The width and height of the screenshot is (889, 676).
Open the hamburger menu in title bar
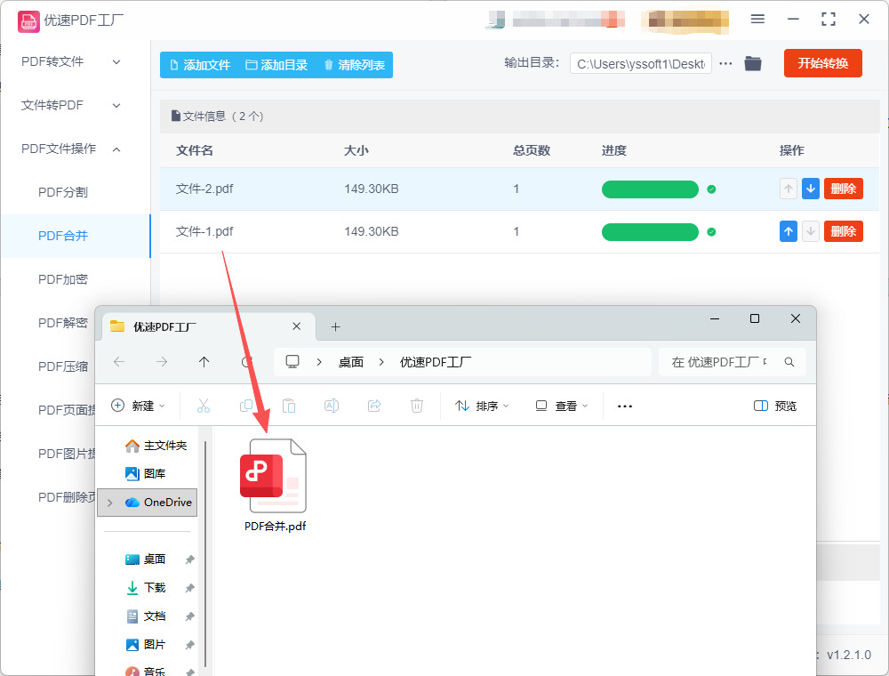[757, 20]
